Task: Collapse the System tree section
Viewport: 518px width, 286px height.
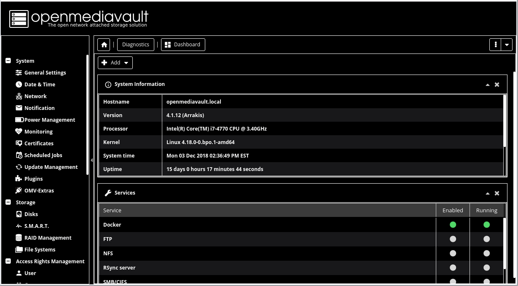Action: point(8,61)
